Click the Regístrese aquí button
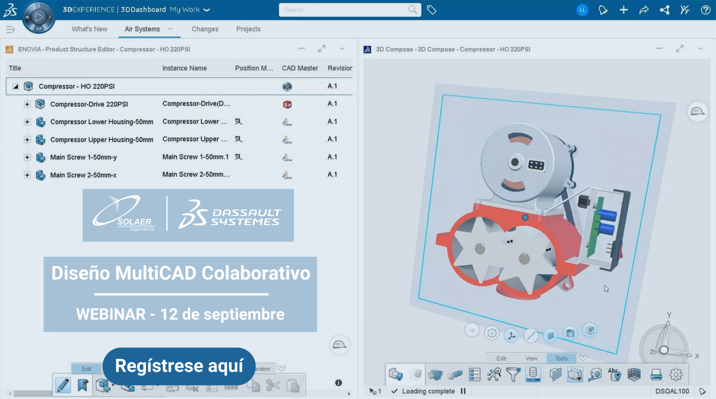 (179, 367)
